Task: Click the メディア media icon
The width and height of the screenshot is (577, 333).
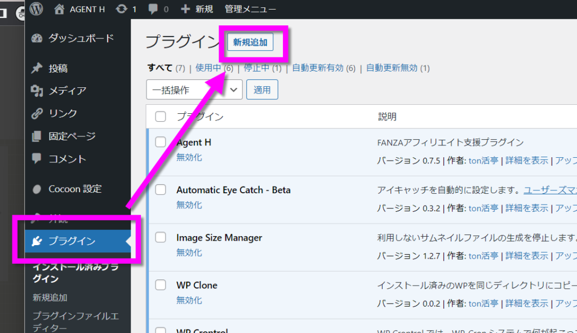Action: click(x=37, y=91)
